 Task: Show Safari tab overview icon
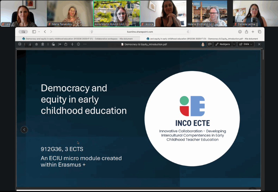pos(260,32)
